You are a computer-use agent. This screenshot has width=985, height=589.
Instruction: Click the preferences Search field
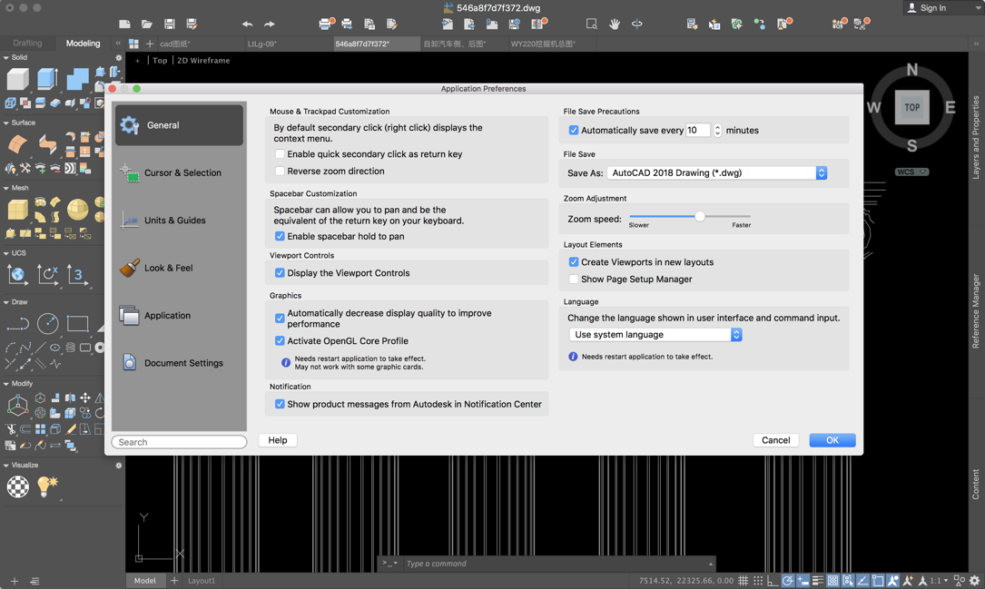[179, 441]
